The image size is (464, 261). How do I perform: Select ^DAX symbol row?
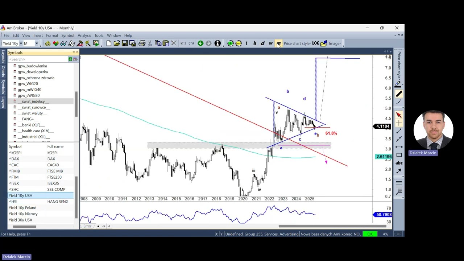point(41,159)
